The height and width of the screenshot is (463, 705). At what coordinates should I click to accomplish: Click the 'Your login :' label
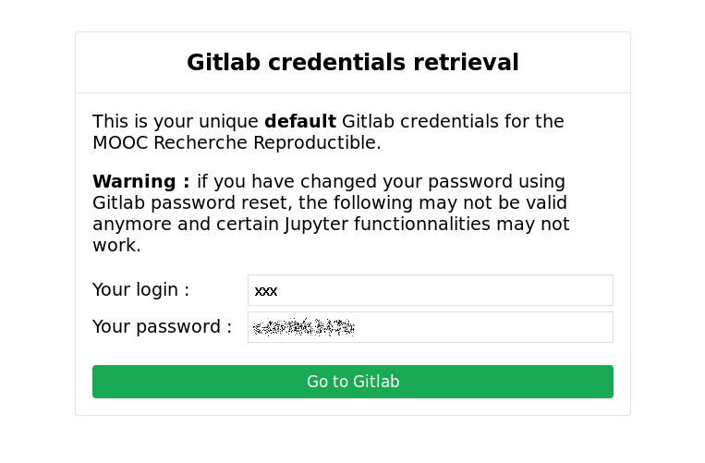click(x=140, y=290)
